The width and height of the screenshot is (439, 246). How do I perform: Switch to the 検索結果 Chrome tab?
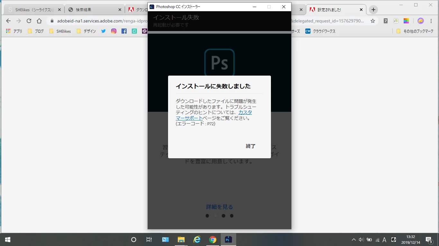(x=94, y=10)
